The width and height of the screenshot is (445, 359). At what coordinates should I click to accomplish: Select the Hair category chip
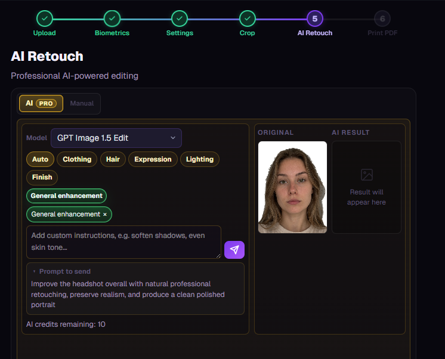(x=113, y=159)
